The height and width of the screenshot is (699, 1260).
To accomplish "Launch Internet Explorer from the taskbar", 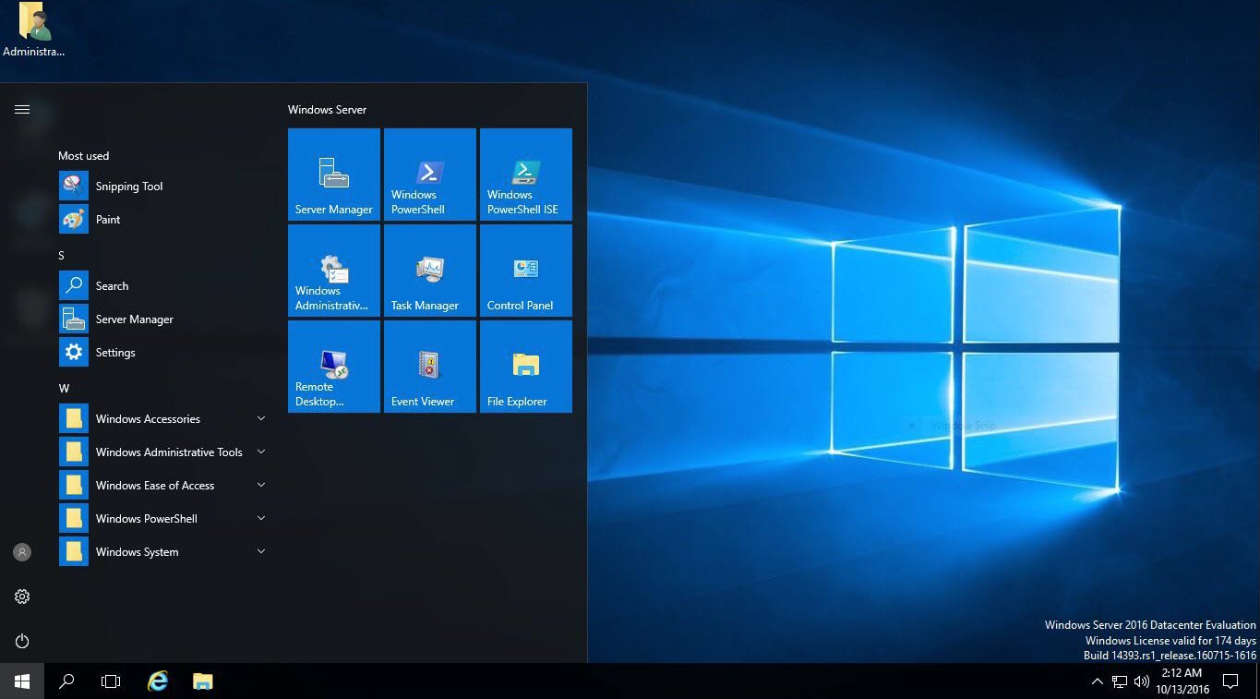I will click(158, 681).
